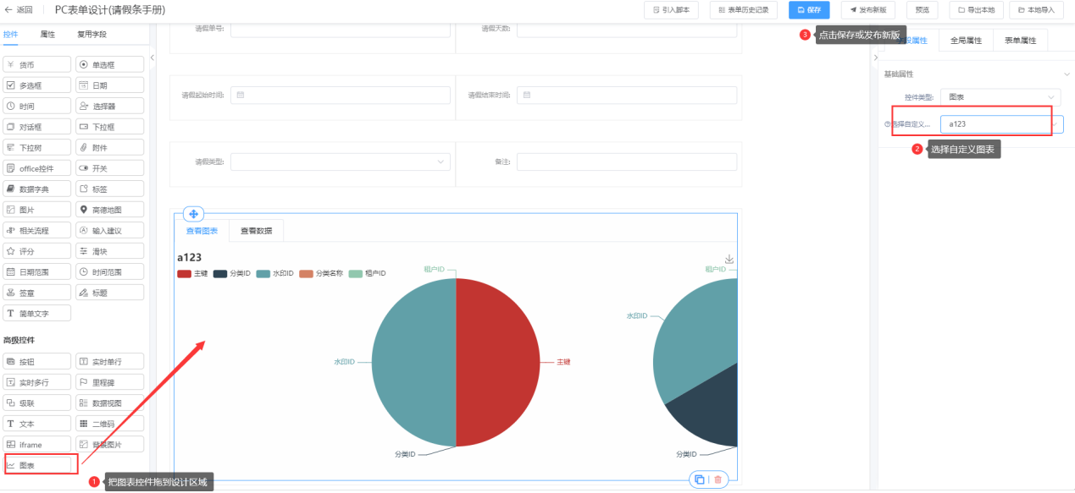This screenshot has width=1075, height=493.
Task: Select the 高德地图 map control
Action: coord(109,209)
